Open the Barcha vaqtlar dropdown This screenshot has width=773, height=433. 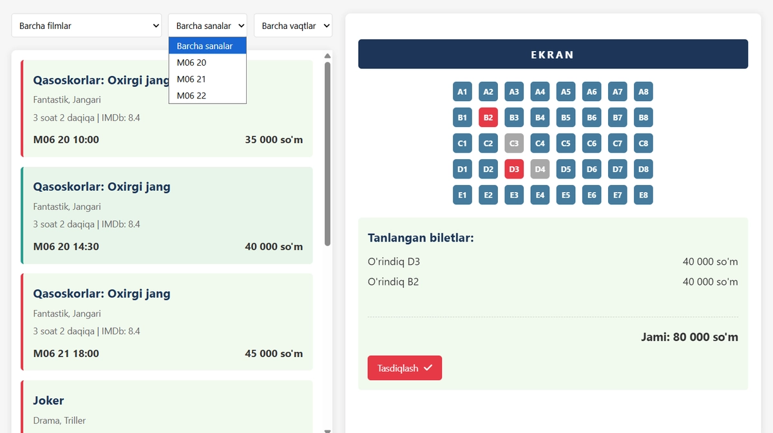tap(293, 26)
